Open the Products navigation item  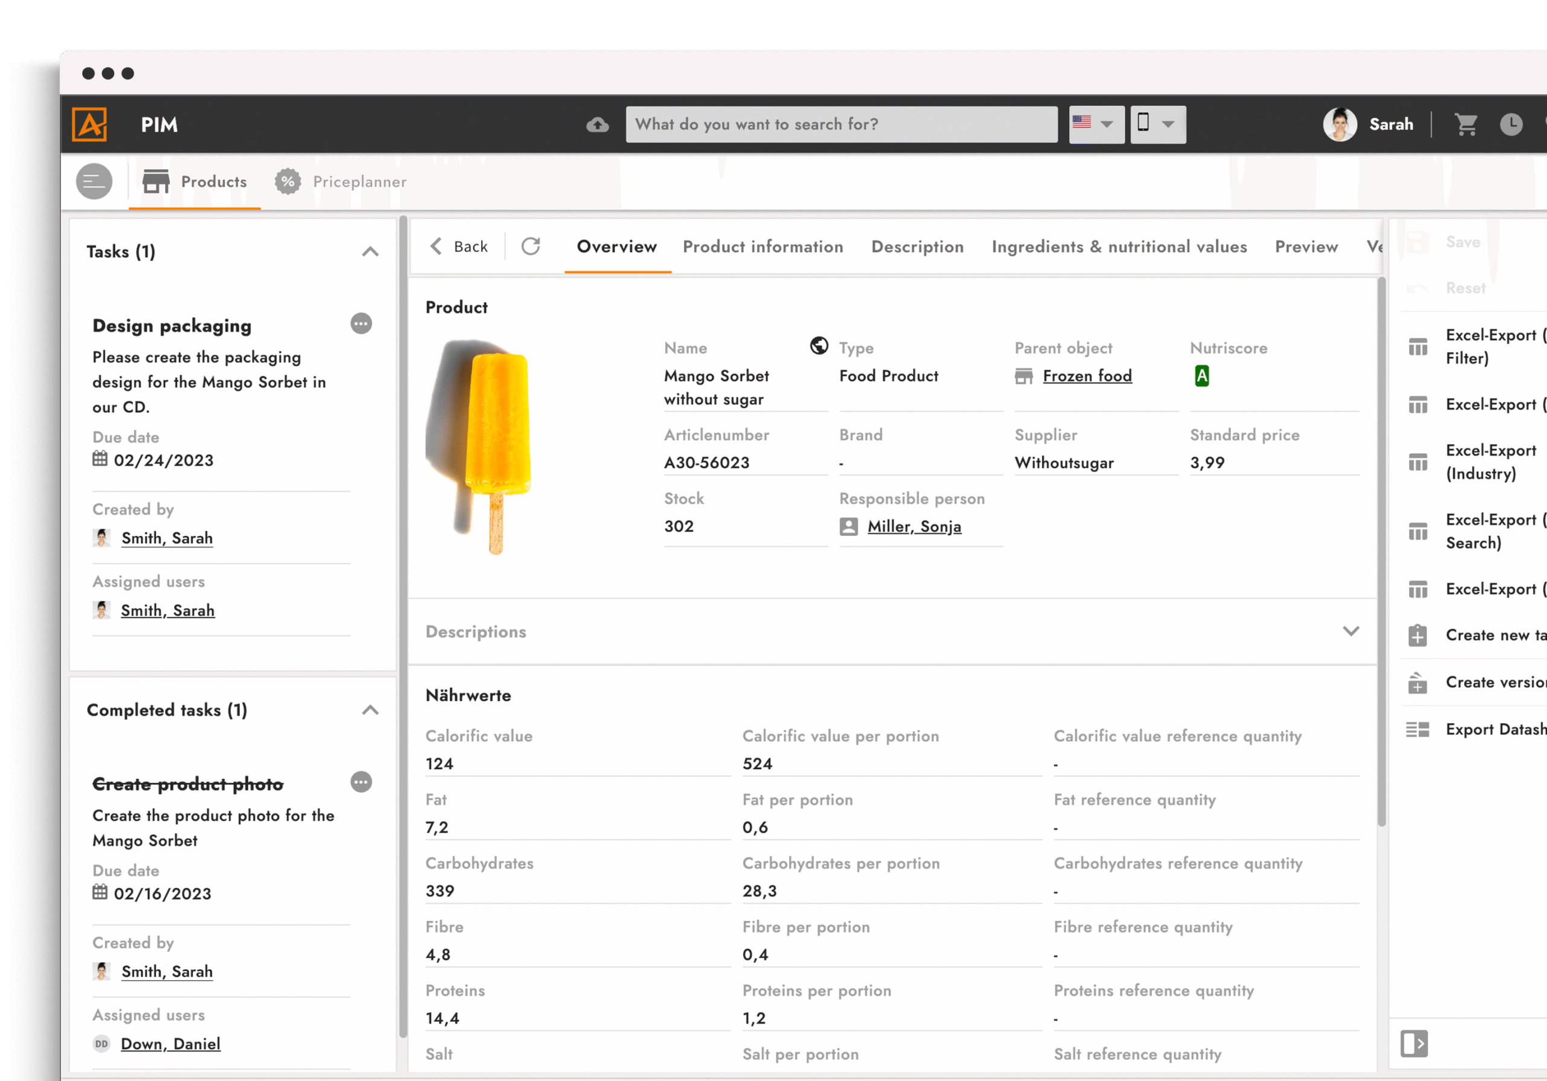click(195, 182)
